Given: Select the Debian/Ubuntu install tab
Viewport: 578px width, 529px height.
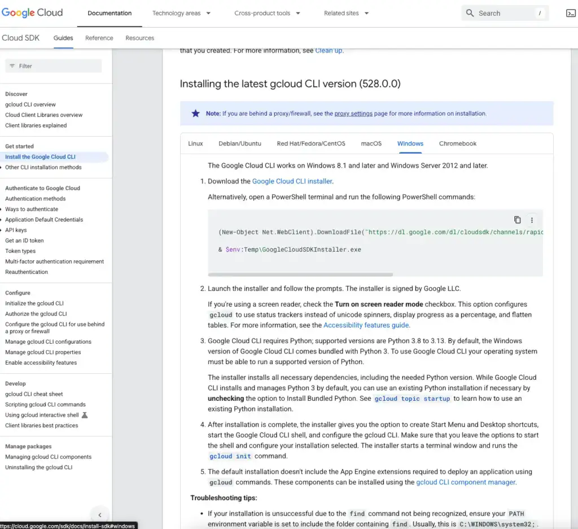Looking at the screenshot, I should pyautogui.click(x=239, y=143).
